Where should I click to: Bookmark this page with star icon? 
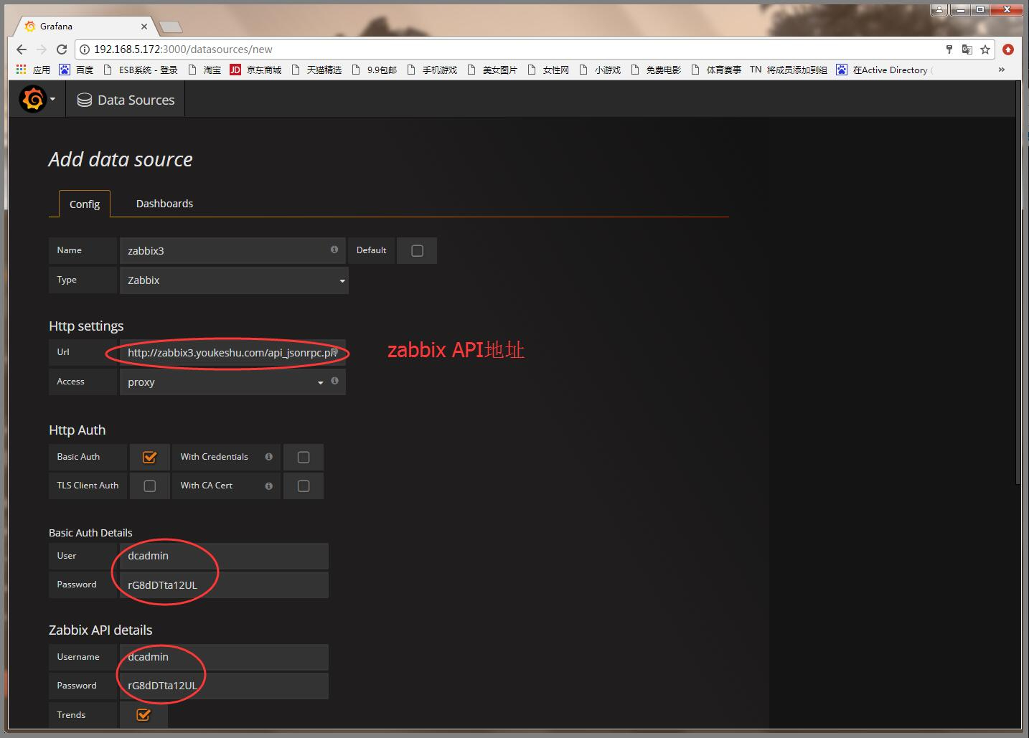985,49
